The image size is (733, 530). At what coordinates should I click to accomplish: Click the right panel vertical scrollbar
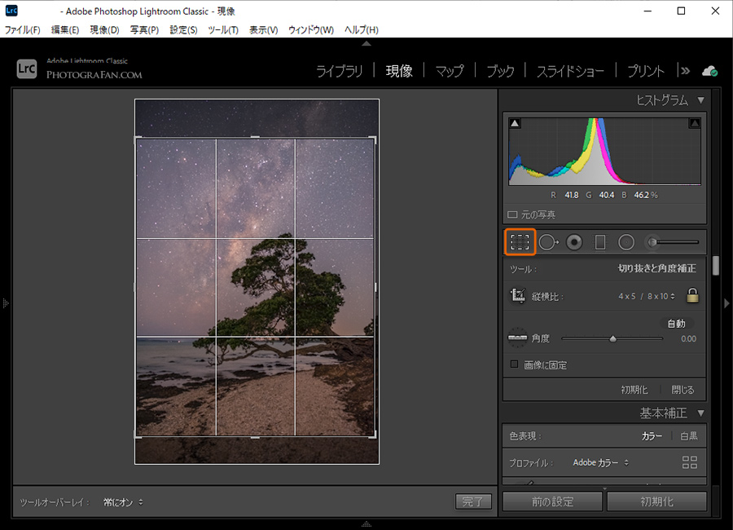click(x=715, y=266)
